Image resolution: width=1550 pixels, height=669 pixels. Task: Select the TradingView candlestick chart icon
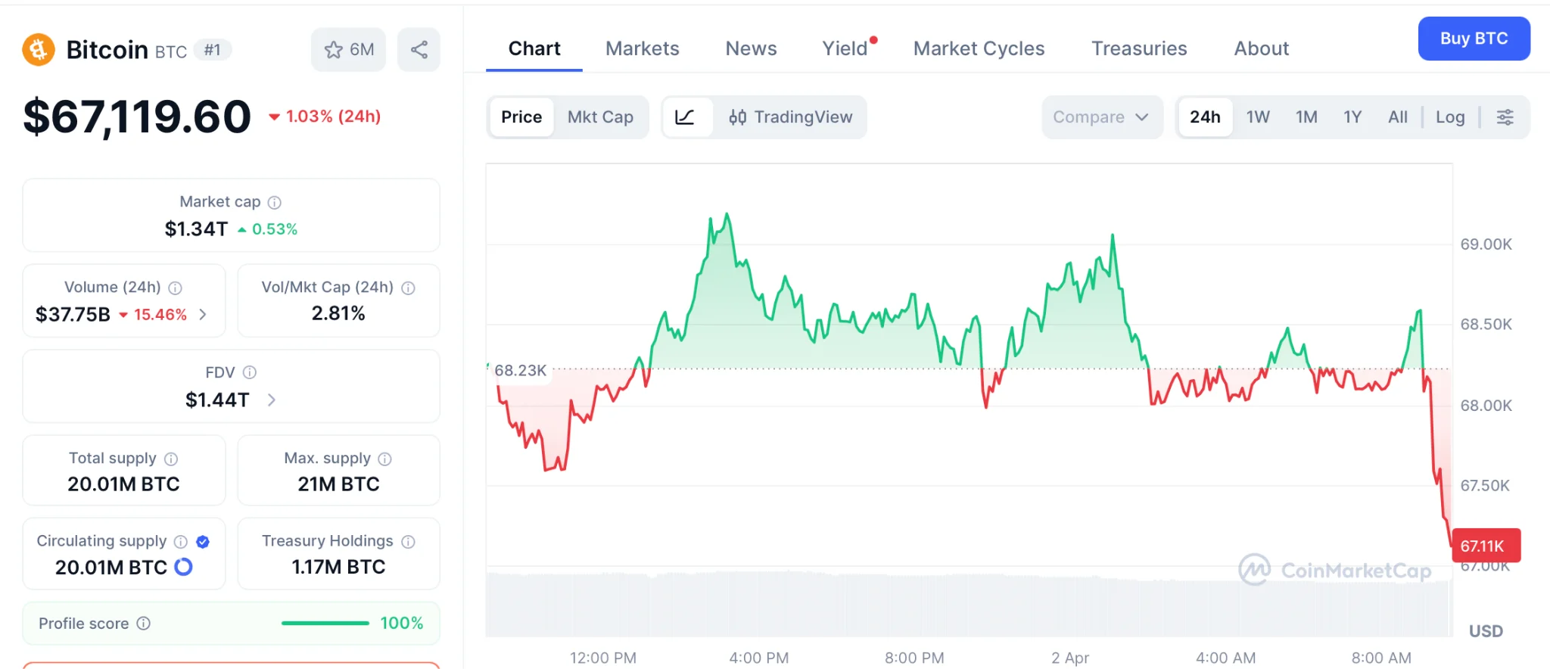[738, 117]
